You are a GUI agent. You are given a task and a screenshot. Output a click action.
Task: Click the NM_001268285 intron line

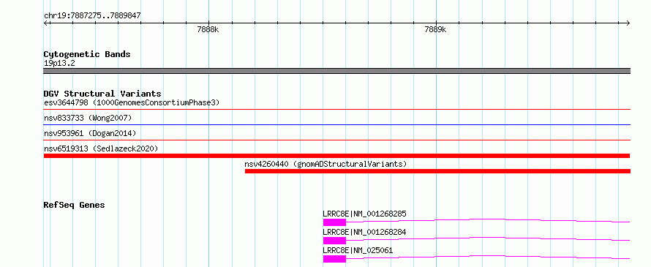coord(488,219)
